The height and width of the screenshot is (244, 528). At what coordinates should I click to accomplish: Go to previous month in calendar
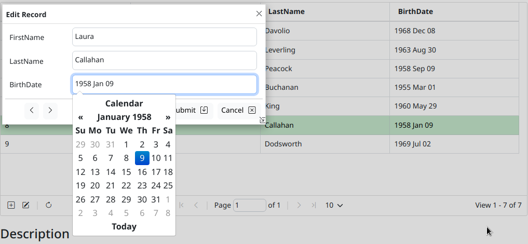pos(80,117)
